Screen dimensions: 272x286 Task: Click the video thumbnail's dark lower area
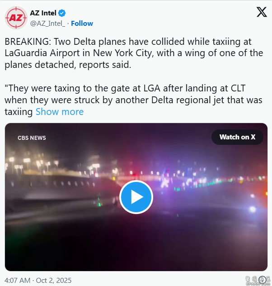(x=136, y=244)
